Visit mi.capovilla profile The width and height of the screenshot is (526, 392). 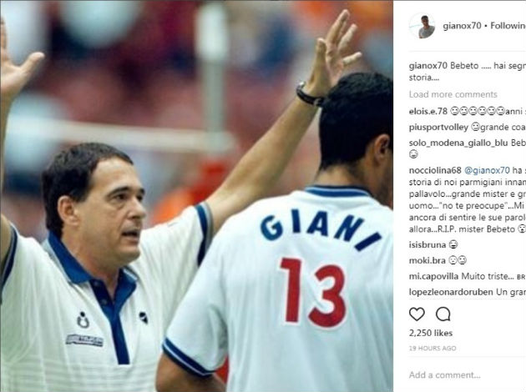pyautogui.click(x=434, y=276)
